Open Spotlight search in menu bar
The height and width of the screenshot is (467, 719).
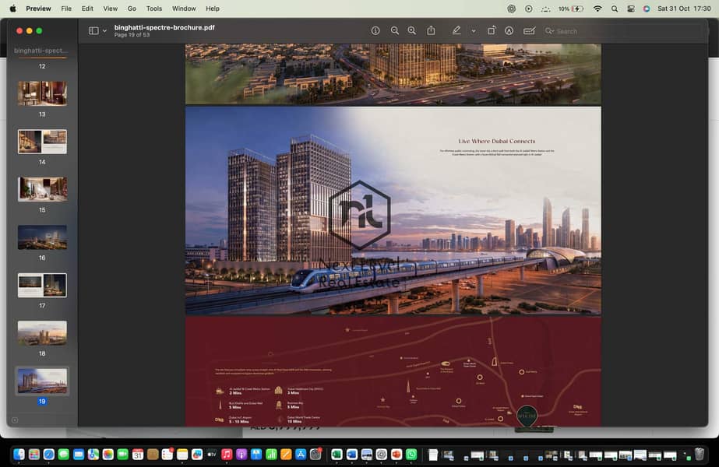(615, 9)
